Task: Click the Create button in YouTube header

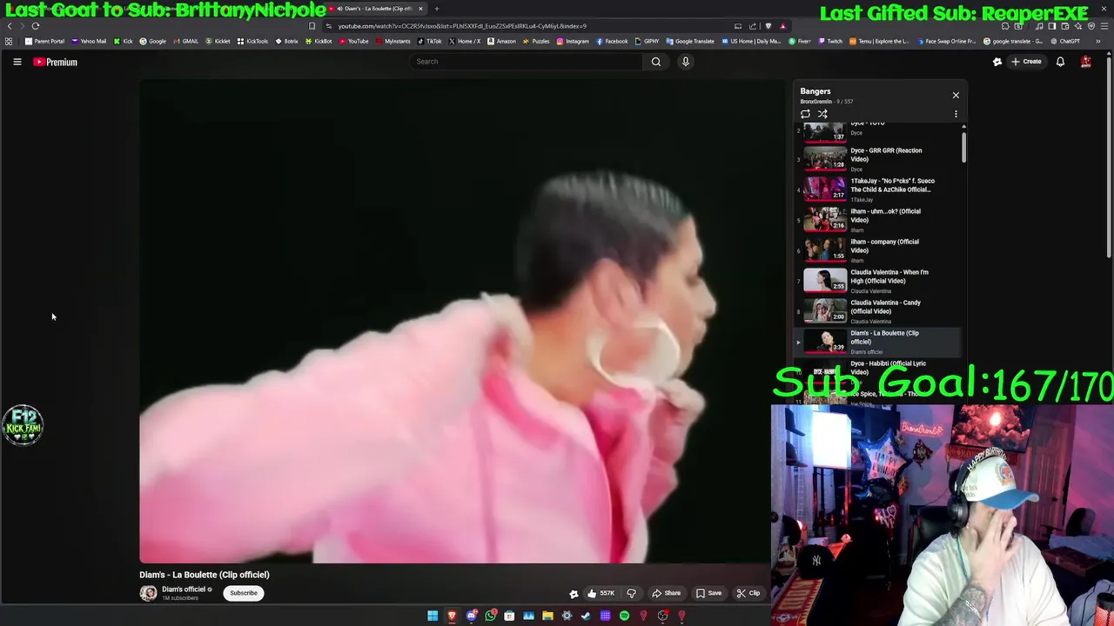Action: (x=1027, y=62)
